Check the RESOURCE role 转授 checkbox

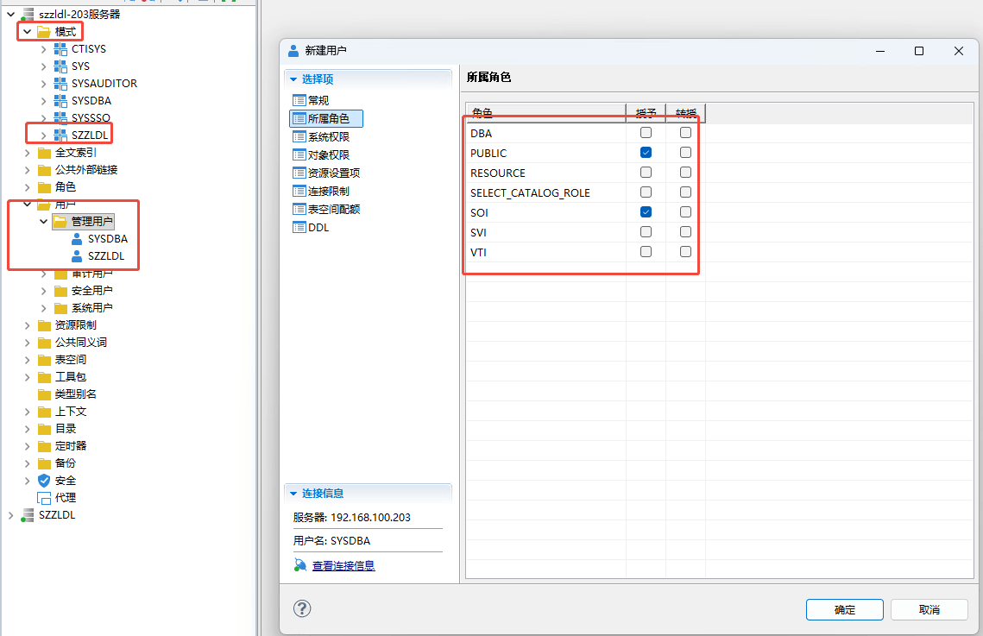point(685,173)
